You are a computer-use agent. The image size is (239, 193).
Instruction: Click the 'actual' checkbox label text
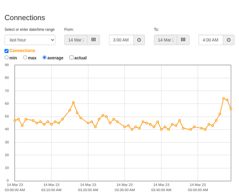[80, 58]
